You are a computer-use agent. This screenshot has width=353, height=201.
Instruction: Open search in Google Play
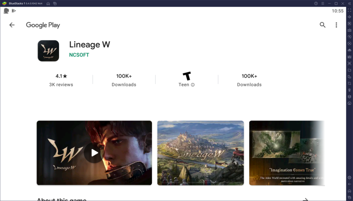(x=323, y=25)
